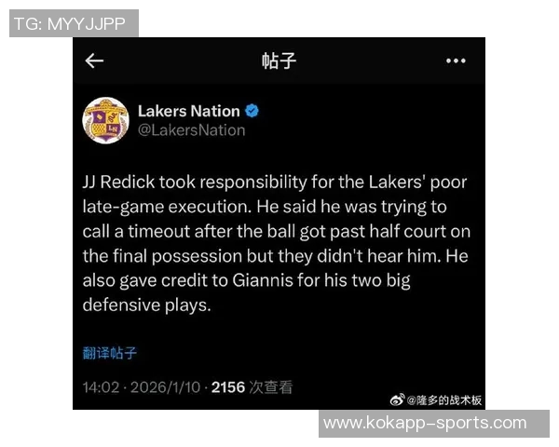Go back using the left arrow
The height and width of the screenshot is (447, 559).
(x=94, y=61)
